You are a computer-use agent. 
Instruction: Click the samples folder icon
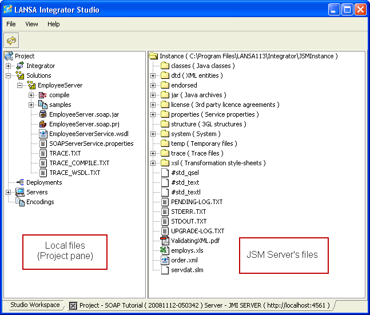[43, 105]
